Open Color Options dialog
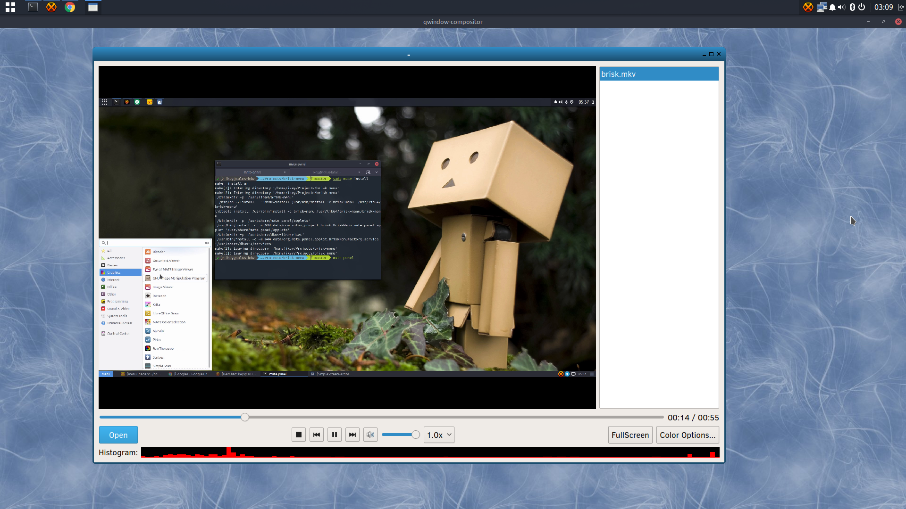Viewport: 906px width, 509px height. pos(688,435)
